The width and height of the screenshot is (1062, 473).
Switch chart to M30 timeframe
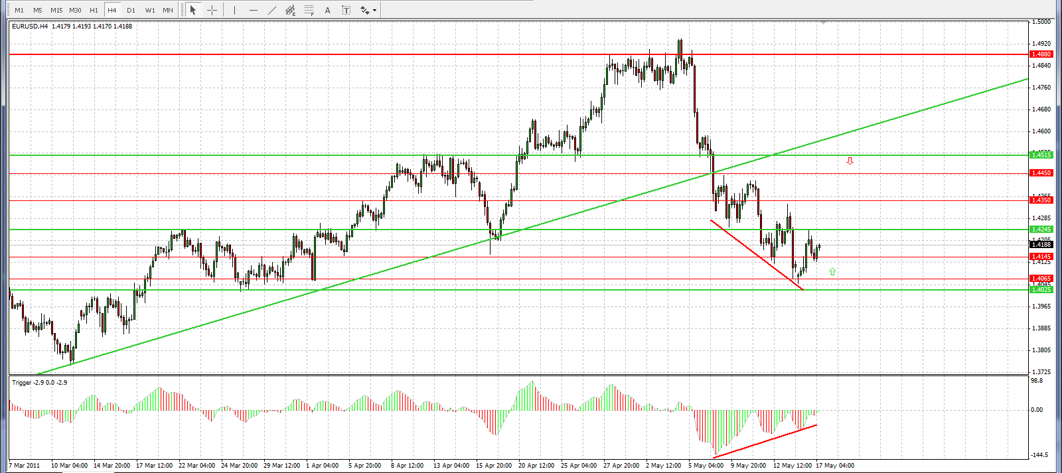pyautogui.click(x=75, y=10)
